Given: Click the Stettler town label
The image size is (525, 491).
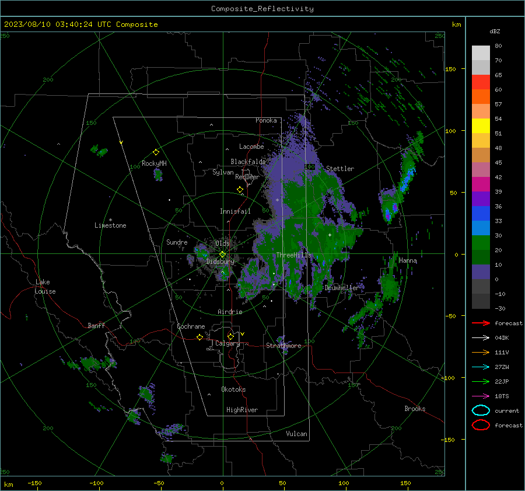Looking at the screenshot, I should (340, 169).
